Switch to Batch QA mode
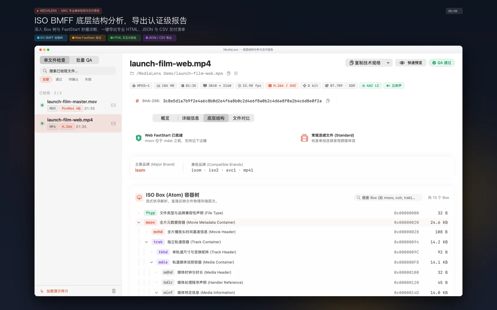The height and width of the screenshot is (310, 497). coord(84,60)
